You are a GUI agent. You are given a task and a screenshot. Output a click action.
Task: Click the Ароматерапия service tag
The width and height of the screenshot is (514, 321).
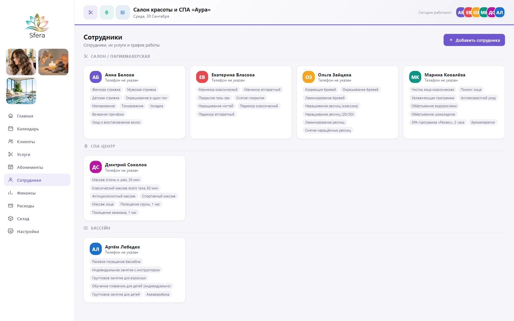pos(483,122)
